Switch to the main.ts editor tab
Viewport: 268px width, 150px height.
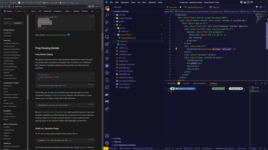214,7
